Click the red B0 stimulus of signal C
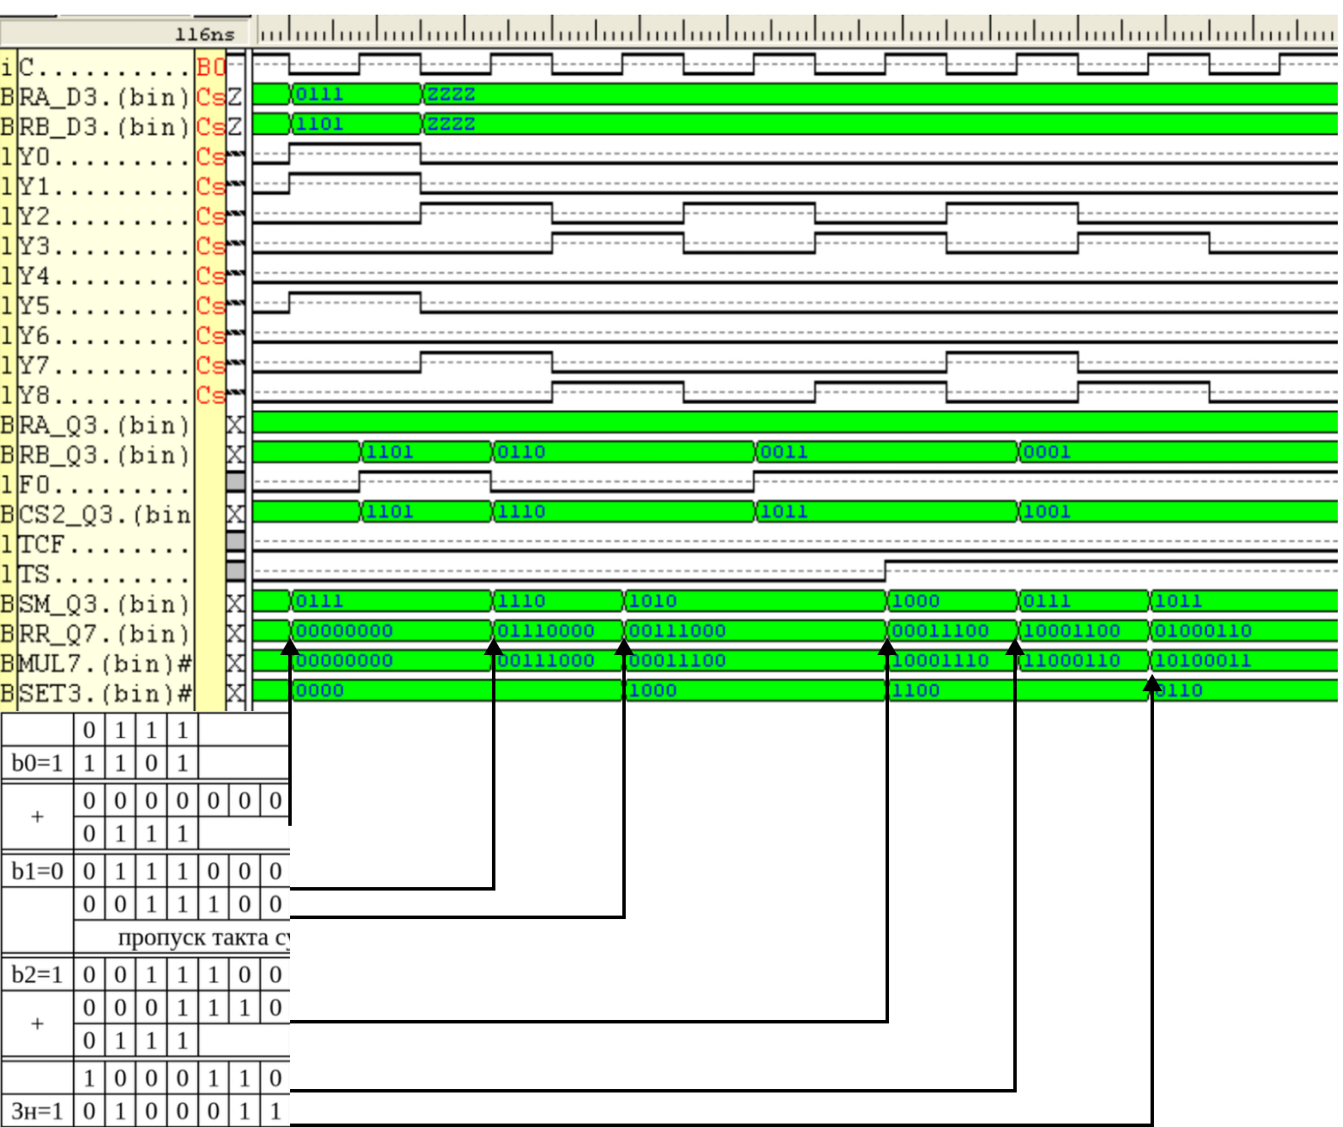Image resolution: width=1343 pixels, height=1127 pixels. pyautogui.click(x=210, y=67)
